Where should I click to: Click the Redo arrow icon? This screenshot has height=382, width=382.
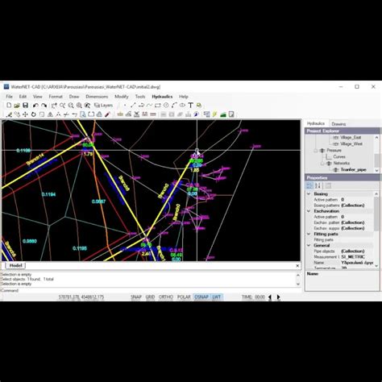[44, 106]
